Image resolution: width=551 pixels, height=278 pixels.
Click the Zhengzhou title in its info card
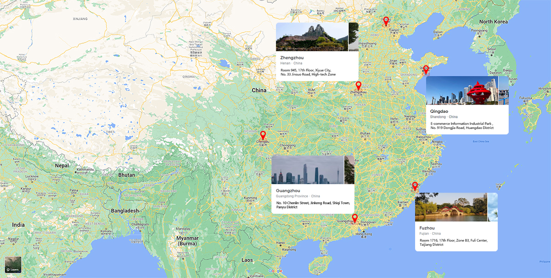click(x=292, y=58)
